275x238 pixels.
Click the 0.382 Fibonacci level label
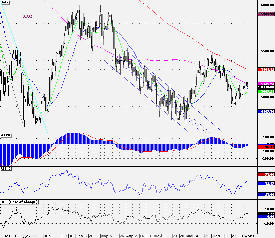[x=27, y=16]
